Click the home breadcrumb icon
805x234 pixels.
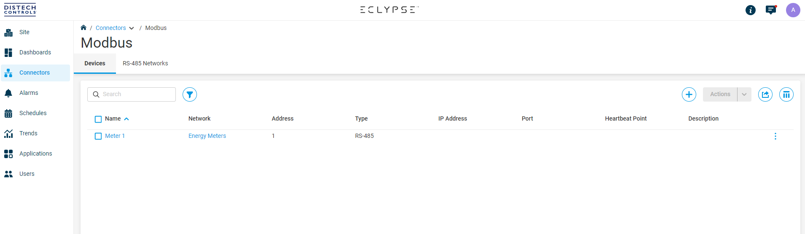click(83, 28)
